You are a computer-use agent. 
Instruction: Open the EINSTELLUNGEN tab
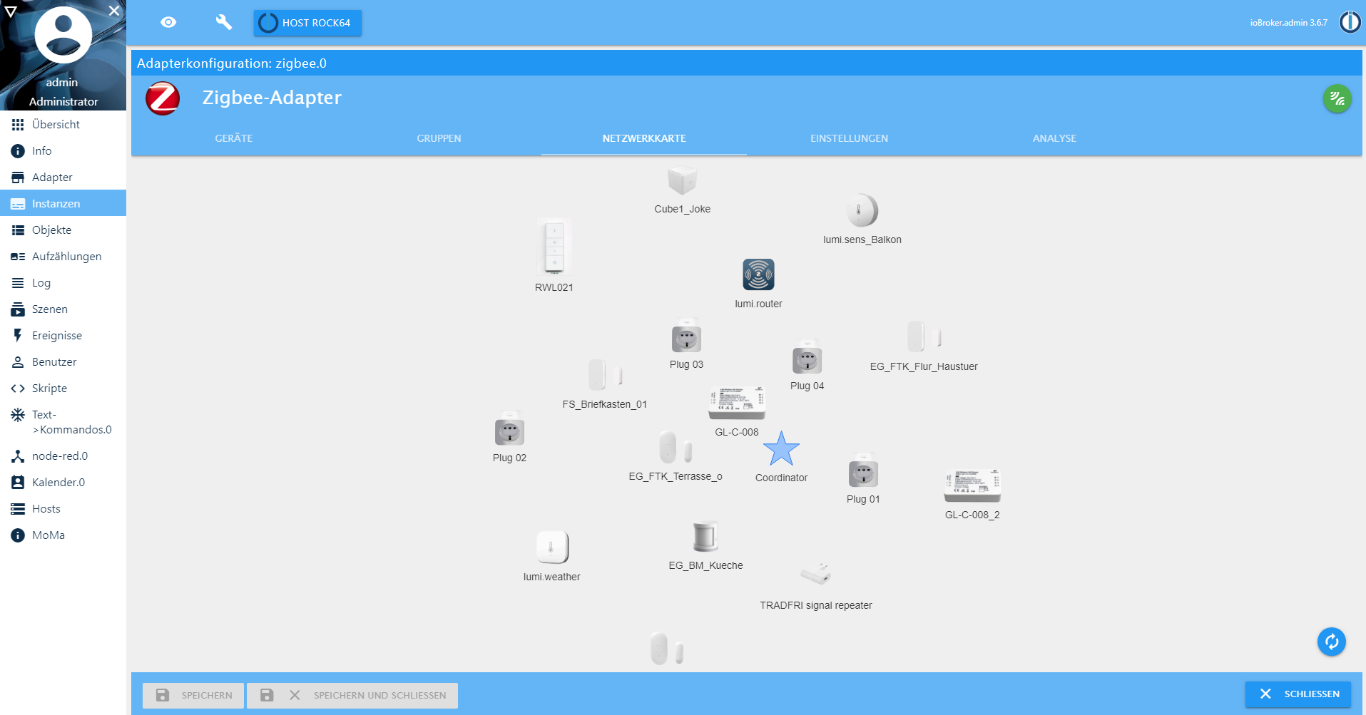coord(849,138)
